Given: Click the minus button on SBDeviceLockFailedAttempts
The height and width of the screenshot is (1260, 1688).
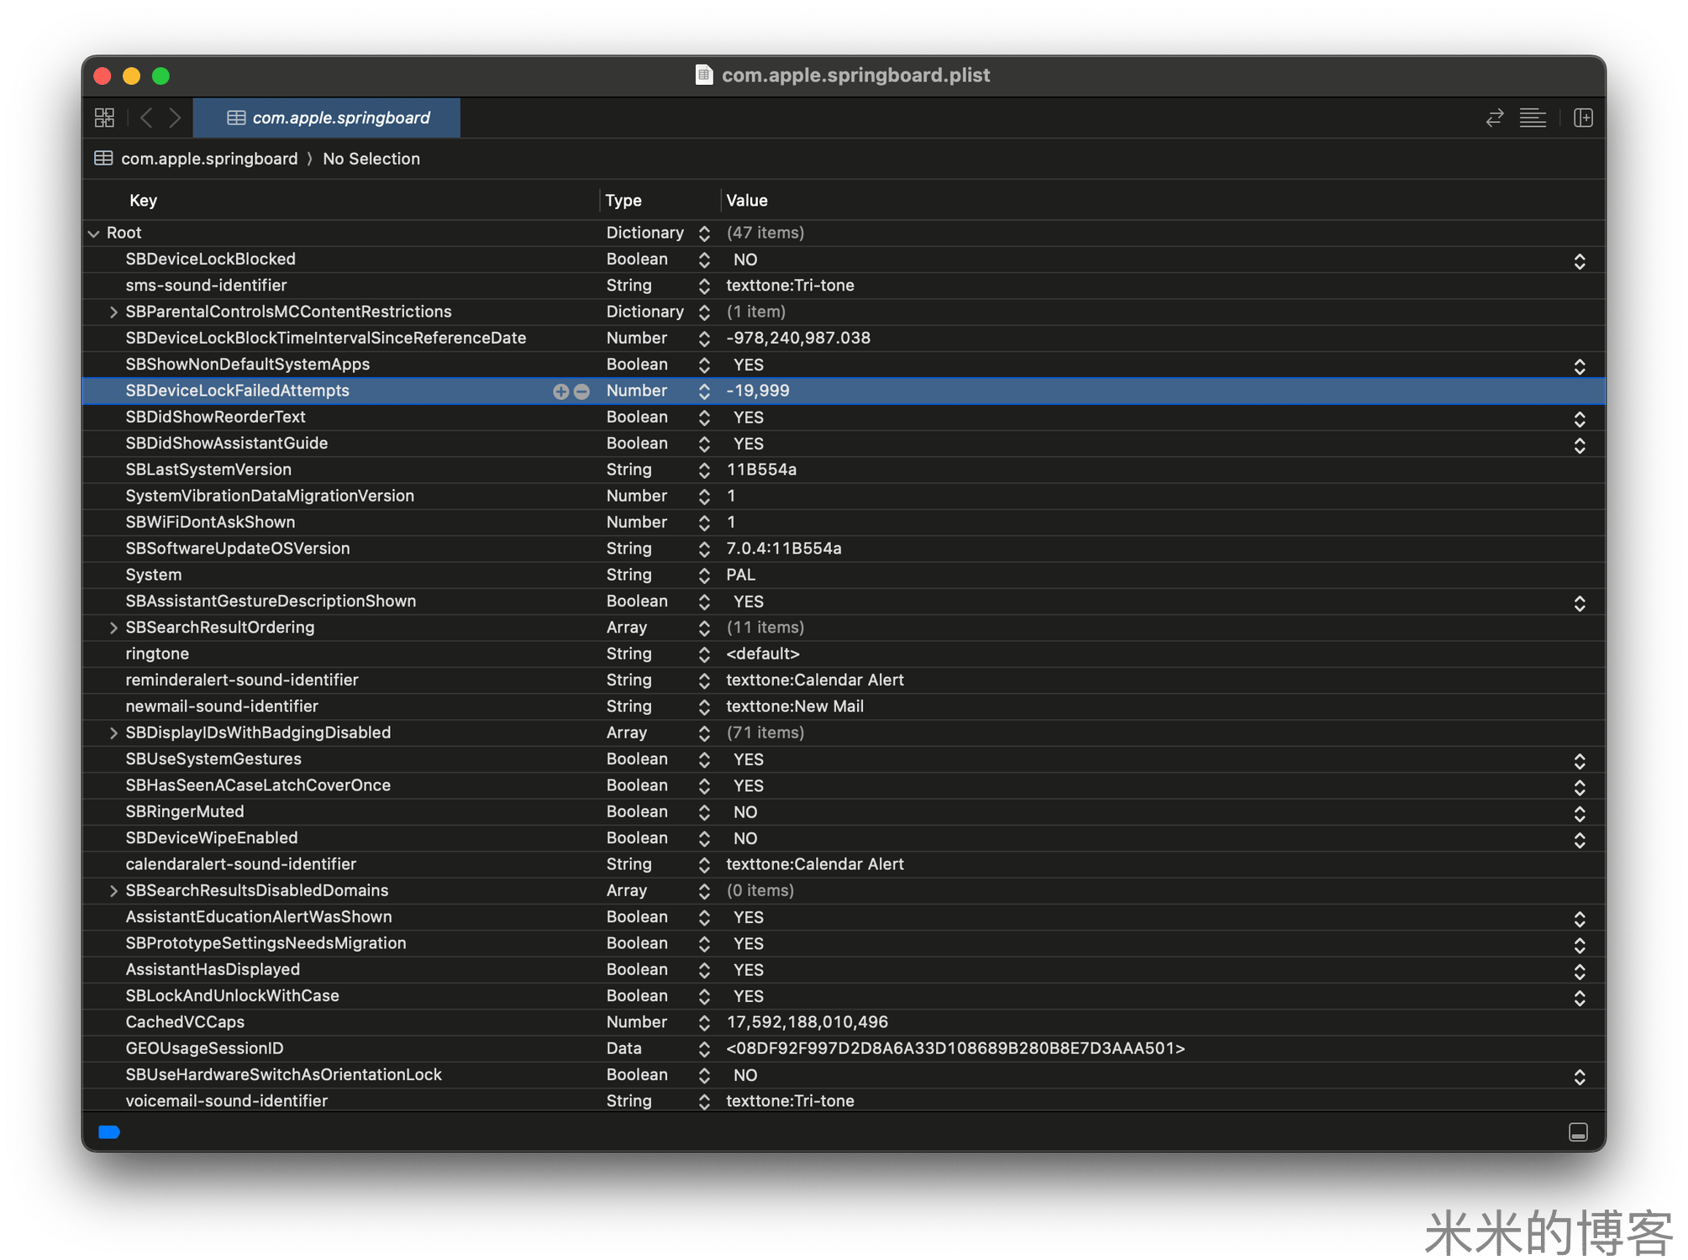Looking at the screenshot, I should point(581,391).
